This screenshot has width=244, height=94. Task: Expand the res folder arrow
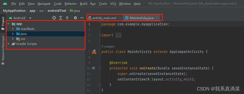click(13, 39)
